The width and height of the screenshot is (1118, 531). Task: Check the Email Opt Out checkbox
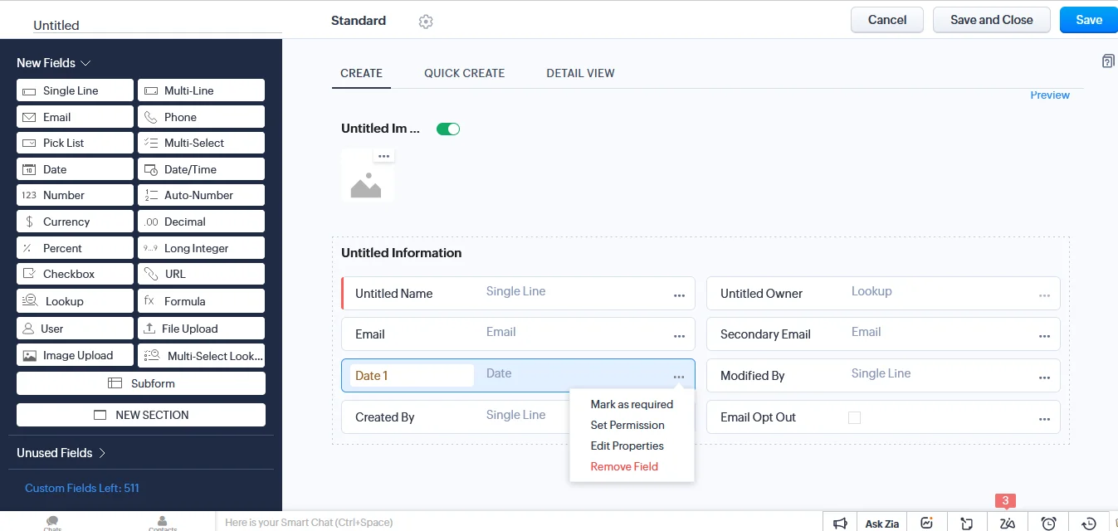pyautogui.click(x=854, y=417)
